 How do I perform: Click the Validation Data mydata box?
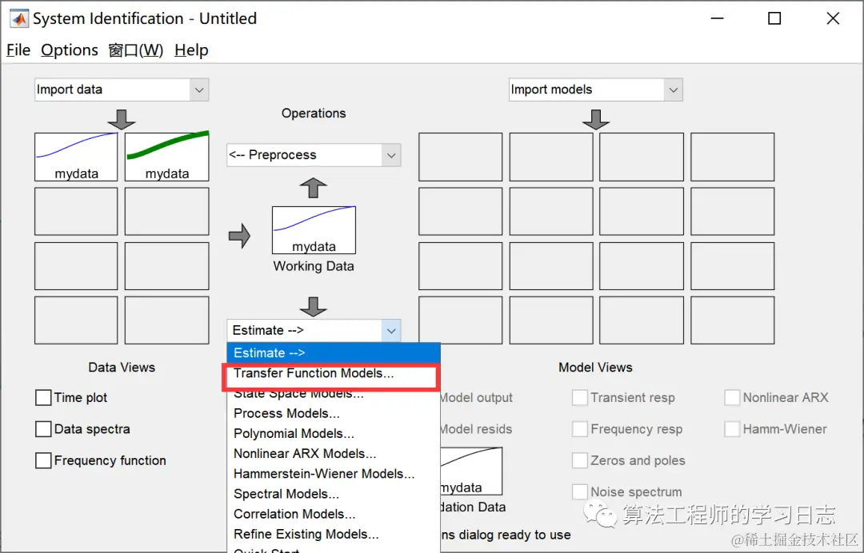coord(471,471)
